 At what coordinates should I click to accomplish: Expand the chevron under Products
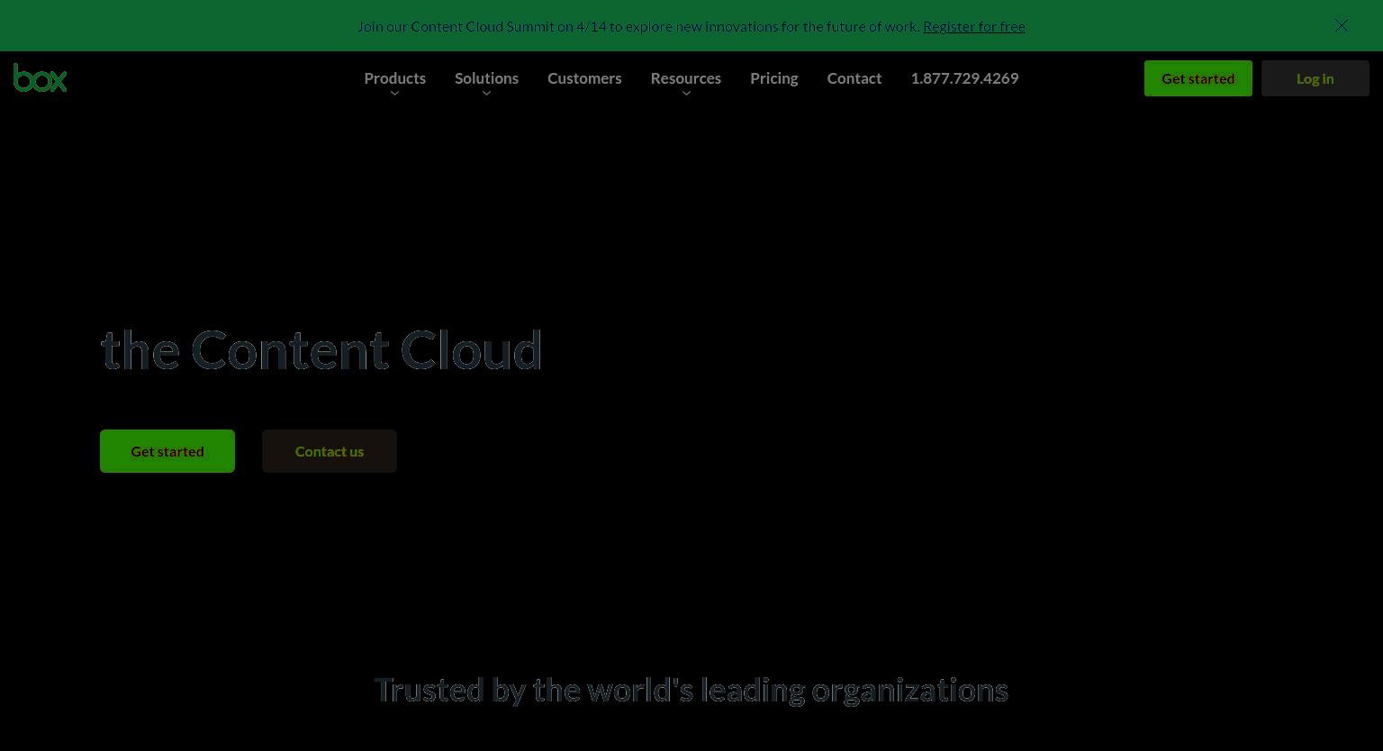point(394,94)
